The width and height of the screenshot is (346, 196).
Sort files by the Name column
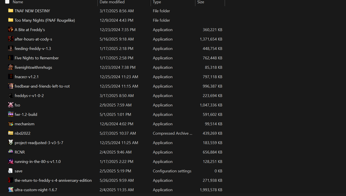pos(18,2)
